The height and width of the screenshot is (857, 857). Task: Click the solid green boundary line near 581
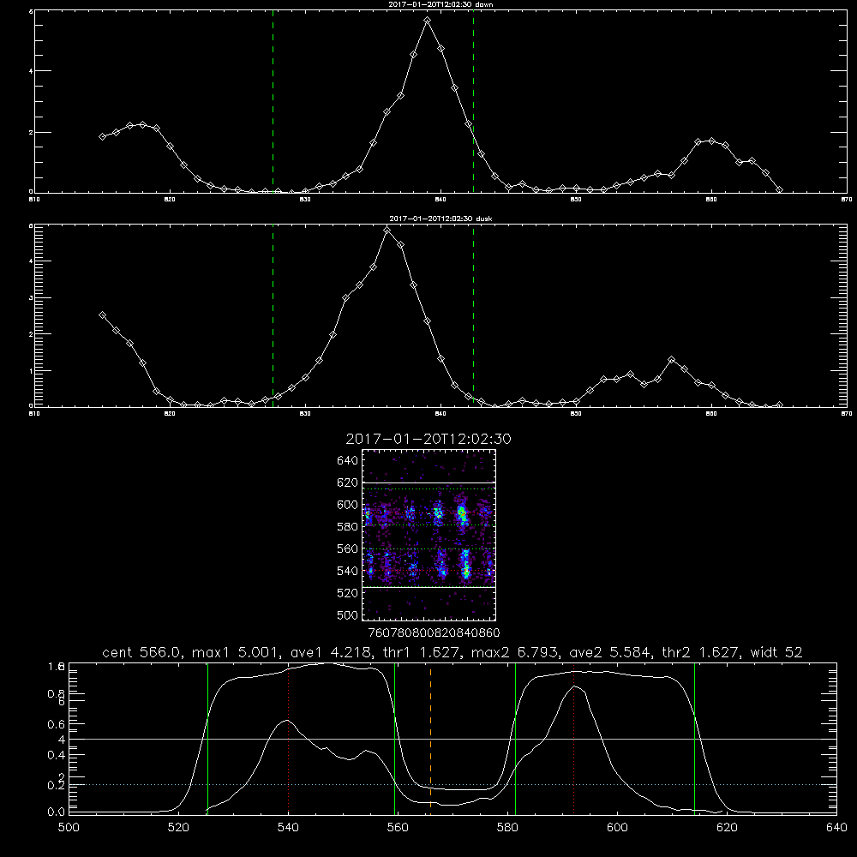coord(515,738)
